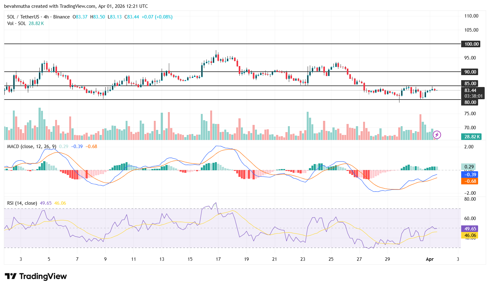This screenshot has width=490, height=288.
Task: Click the 90.00 price scale label
Action: pyautogui.click(x=470, y=72)
